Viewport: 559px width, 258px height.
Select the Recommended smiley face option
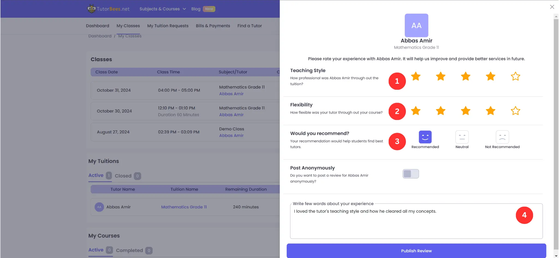point(425,137)
